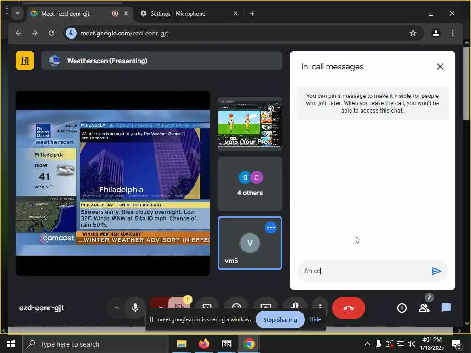Open the 4 others participants tile
Screen dimensions: 471x353
click(x=250, y=183)
